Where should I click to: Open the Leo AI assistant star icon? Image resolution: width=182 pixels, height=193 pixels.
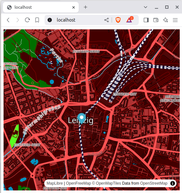166,20
